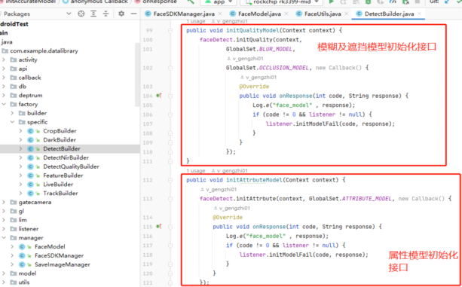Close the FaceSDKManager.java tab

(x=220, y=14)
